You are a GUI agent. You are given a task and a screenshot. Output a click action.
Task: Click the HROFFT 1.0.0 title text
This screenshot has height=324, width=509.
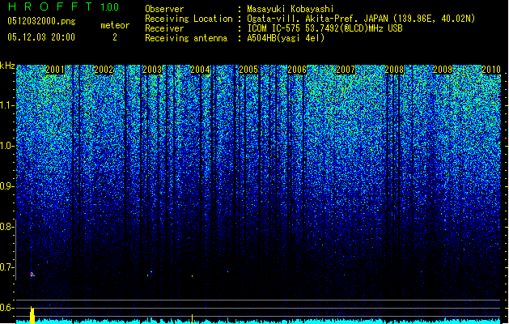pos(64,6)
